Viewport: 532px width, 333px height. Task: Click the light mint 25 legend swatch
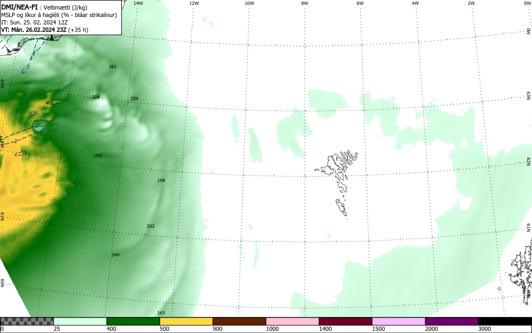80,321
